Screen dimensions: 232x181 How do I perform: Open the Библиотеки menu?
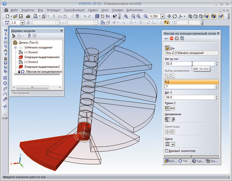135,10
